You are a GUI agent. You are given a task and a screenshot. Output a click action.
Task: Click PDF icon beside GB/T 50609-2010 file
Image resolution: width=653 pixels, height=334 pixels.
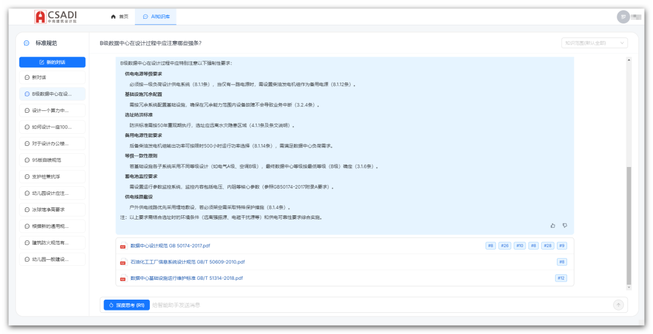(123, 262)
